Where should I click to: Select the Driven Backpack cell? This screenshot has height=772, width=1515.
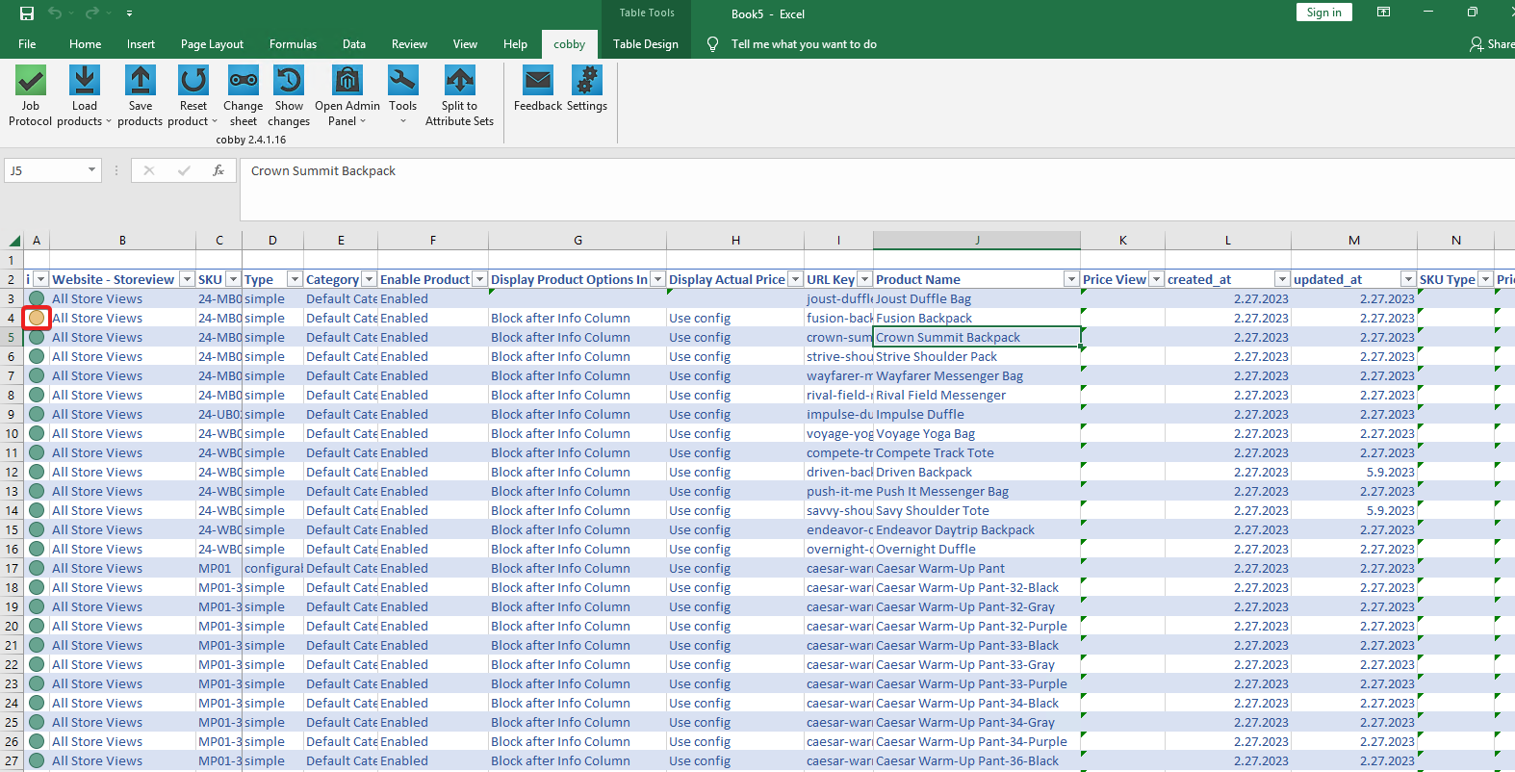(x=977, y=472)
